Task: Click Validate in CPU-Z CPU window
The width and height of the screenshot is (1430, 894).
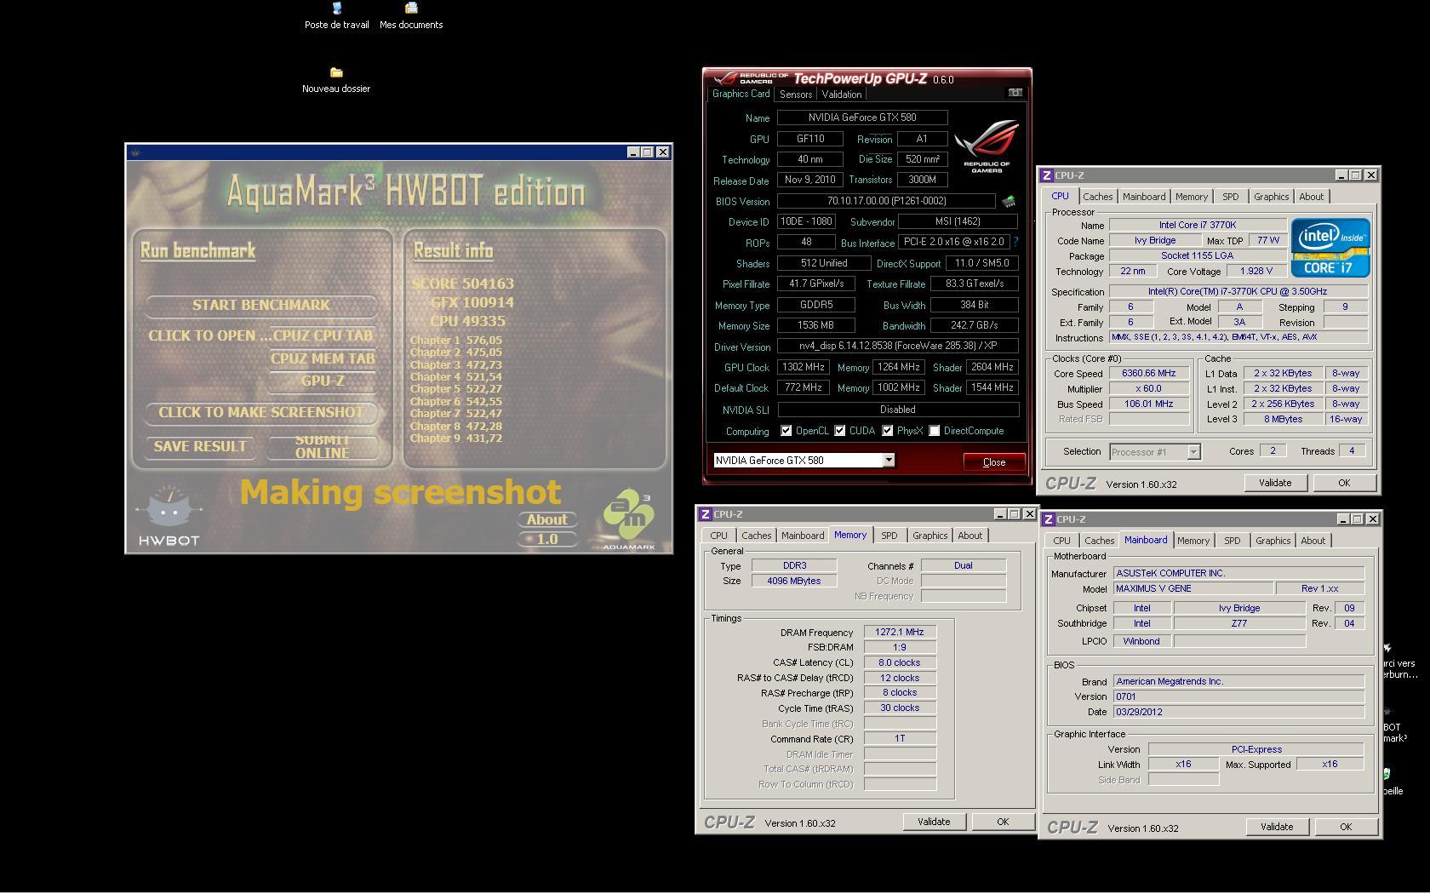Action: (1274, 483)
